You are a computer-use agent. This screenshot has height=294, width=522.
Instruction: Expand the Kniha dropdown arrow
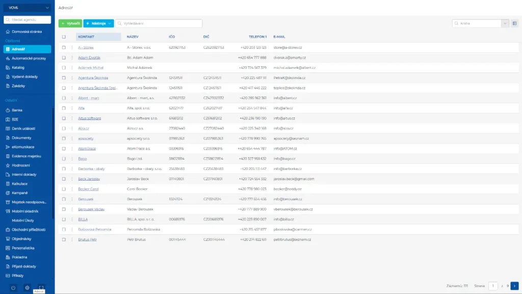[x=505, y=23]
